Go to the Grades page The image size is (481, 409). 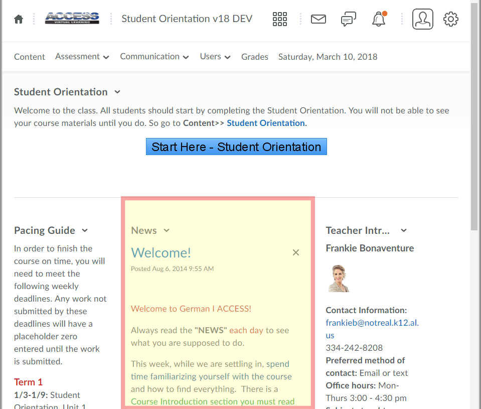254,57
